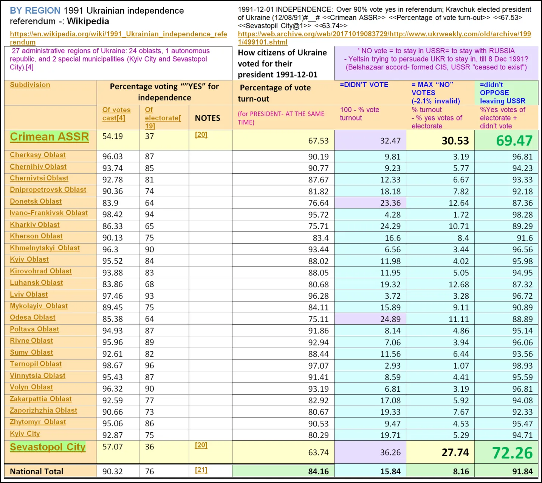Follow note [20] in Sevastopol City row
The height and width of the screenshot is (483, 542).
201,445
